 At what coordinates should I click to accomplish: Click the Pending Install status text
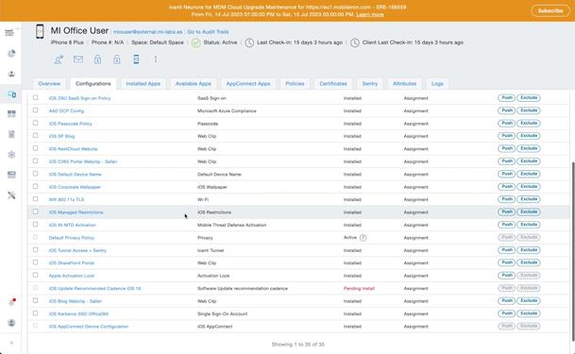pyautogui.click(x=359, y=289)
